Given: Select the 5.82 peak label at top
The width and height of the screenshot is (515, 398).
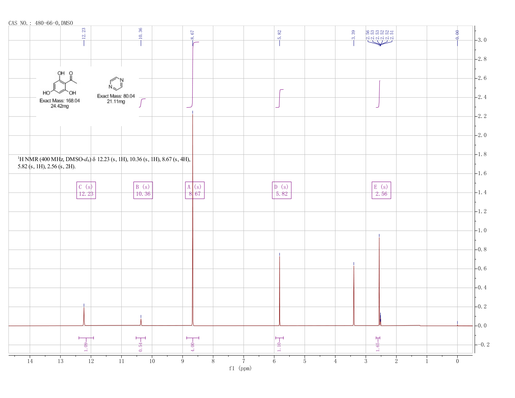Looking at the screenshot, I should point(279,35).
